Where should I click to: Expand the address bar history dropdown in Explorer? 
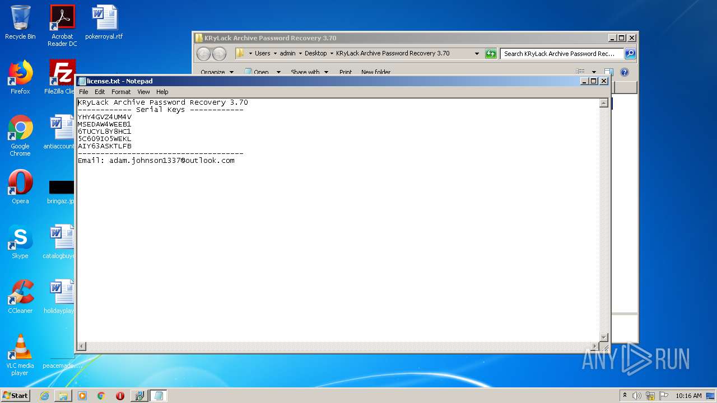tap(477, 54)
